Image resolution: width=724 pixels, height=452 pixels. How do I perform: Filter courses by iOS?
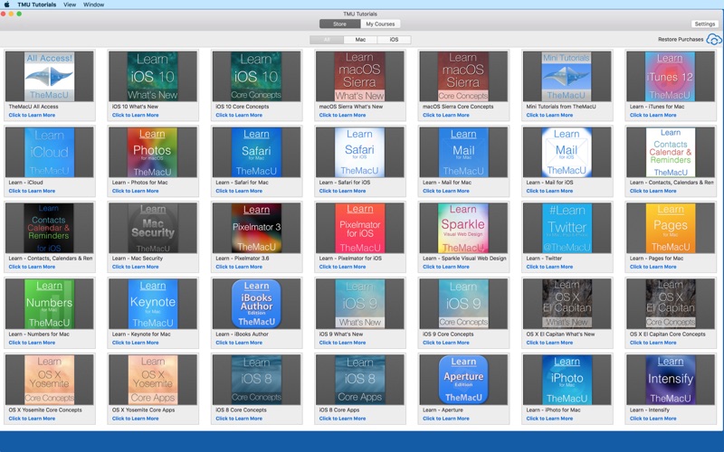[394, 40]
